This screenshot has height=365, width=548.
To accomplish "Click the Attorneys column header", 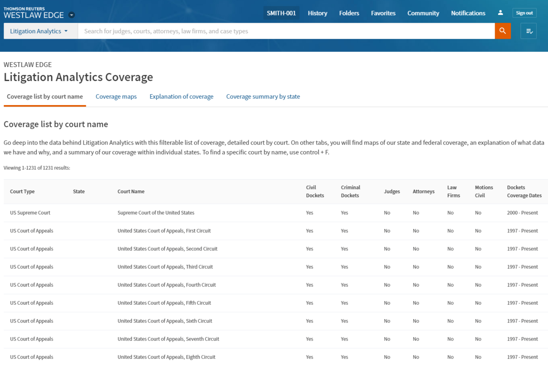I will (x=424, y=192).
